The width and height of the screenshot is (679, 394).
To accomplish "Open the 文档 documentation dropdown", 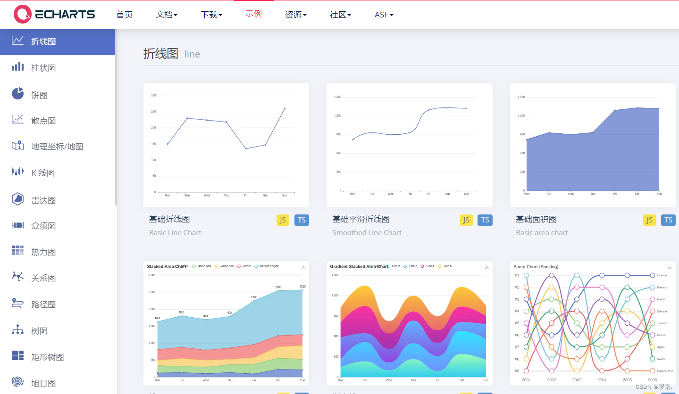I will click(x=166, y=15).
